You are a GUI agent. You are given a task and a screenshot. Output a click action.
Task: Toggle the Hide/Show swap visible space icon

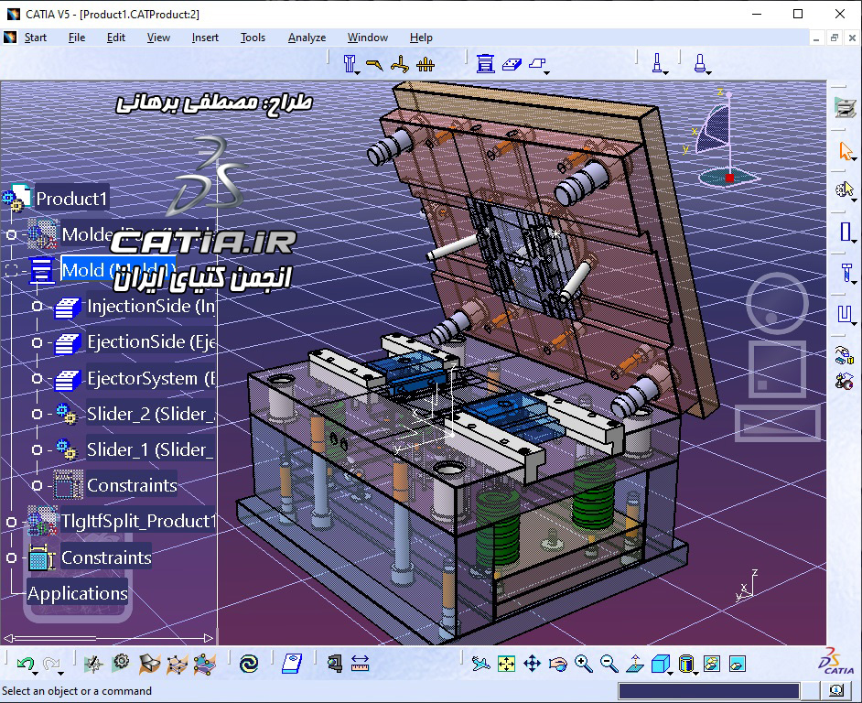(711, 662)
